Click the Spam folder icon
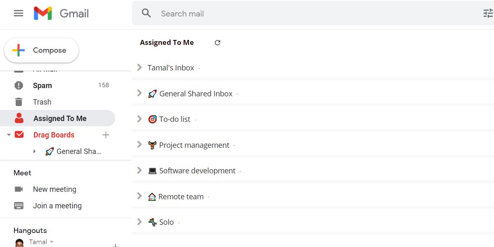Screen dimensions: 494x247 19,86
